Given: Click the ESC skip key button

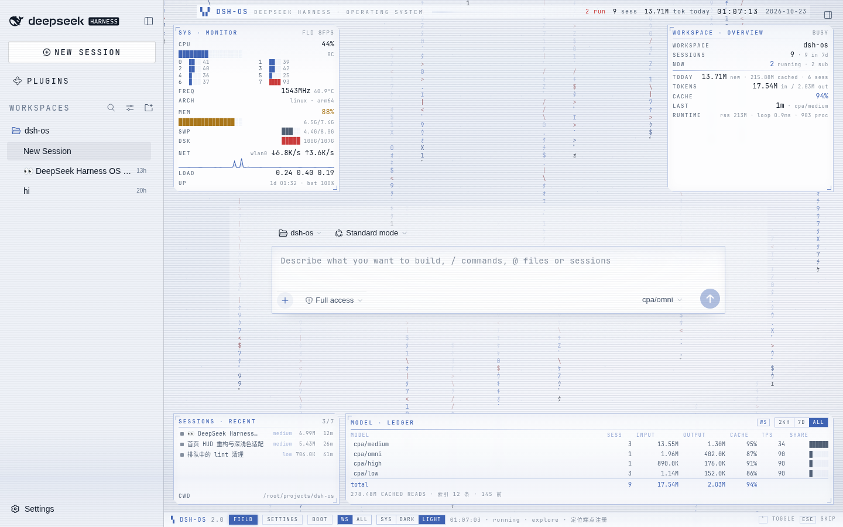Looking at the screenshot, I should click(808, 519).
